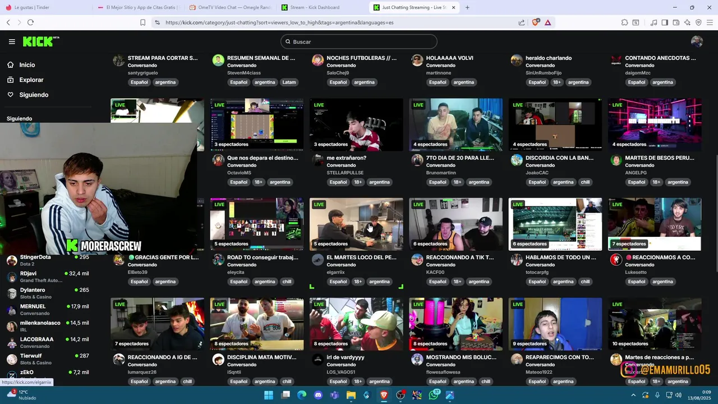
Task: Open the Leo AI sparkle icon
Action: point(687,22)
